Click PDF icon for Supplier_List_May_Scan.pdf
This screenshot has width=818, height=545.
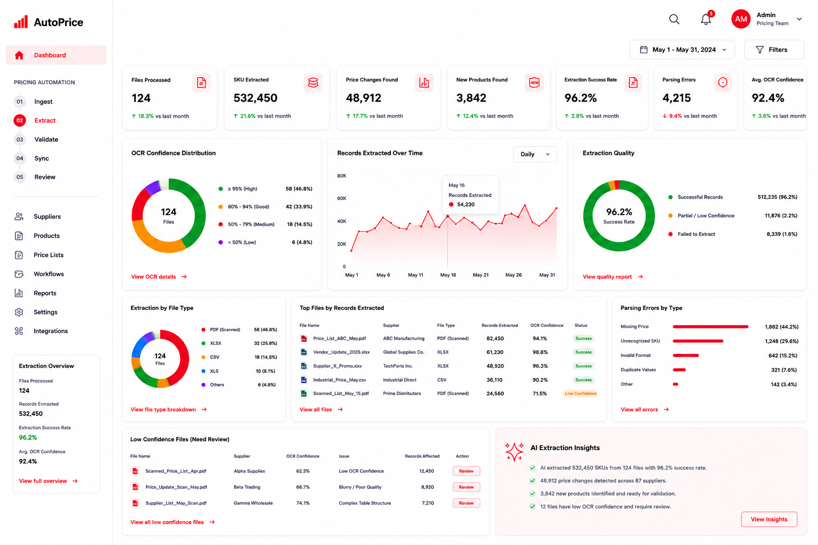coord(135,503)
